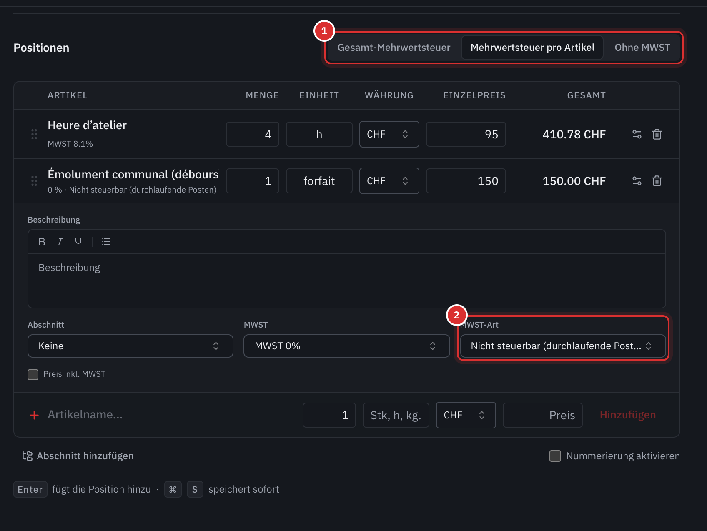Select the Ohne MWST tab
The width and height of the screenshot is (707, 531).
click(x=642, y=48)
